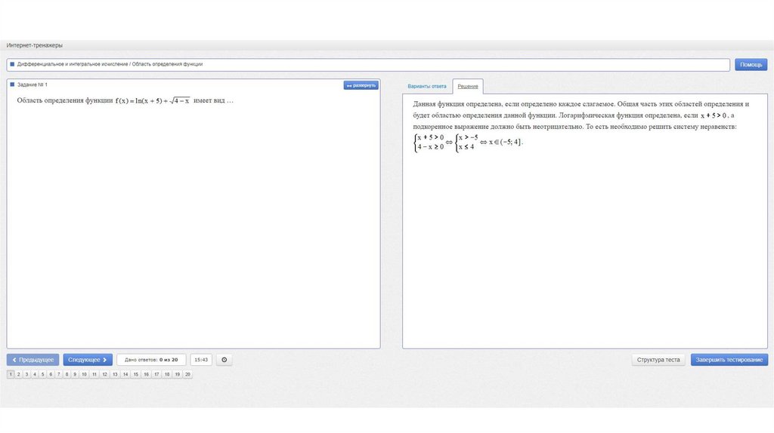Click the solution result x∈(−5; 4]
774x433 pixels.
click(x=506, y=142)
